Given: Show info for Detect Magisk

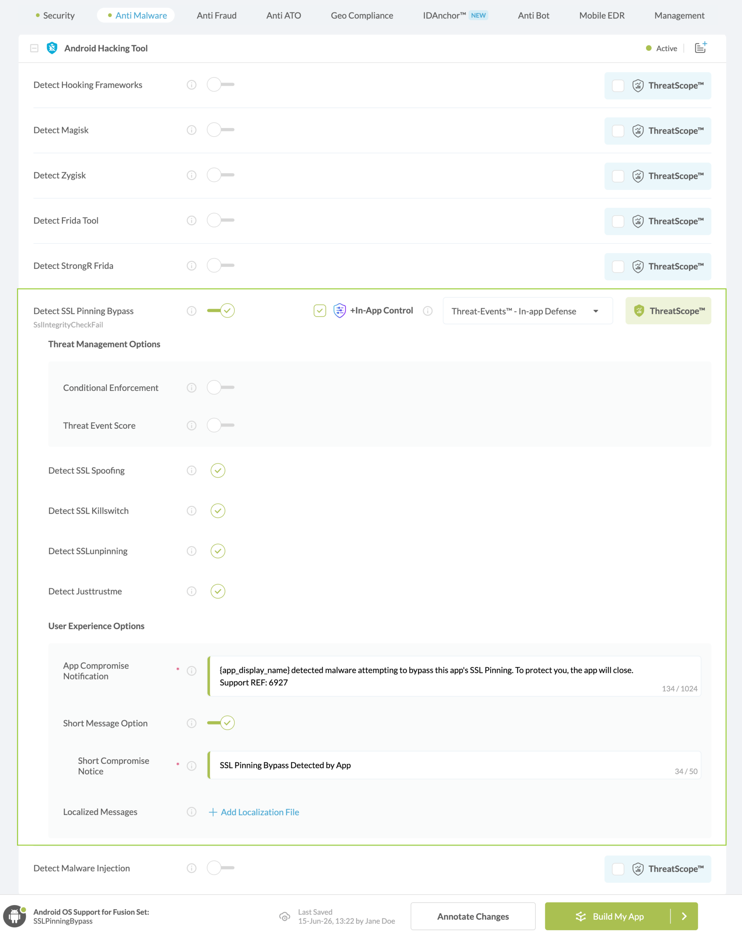Looking at the screenshot, I should tap(192, 130).
